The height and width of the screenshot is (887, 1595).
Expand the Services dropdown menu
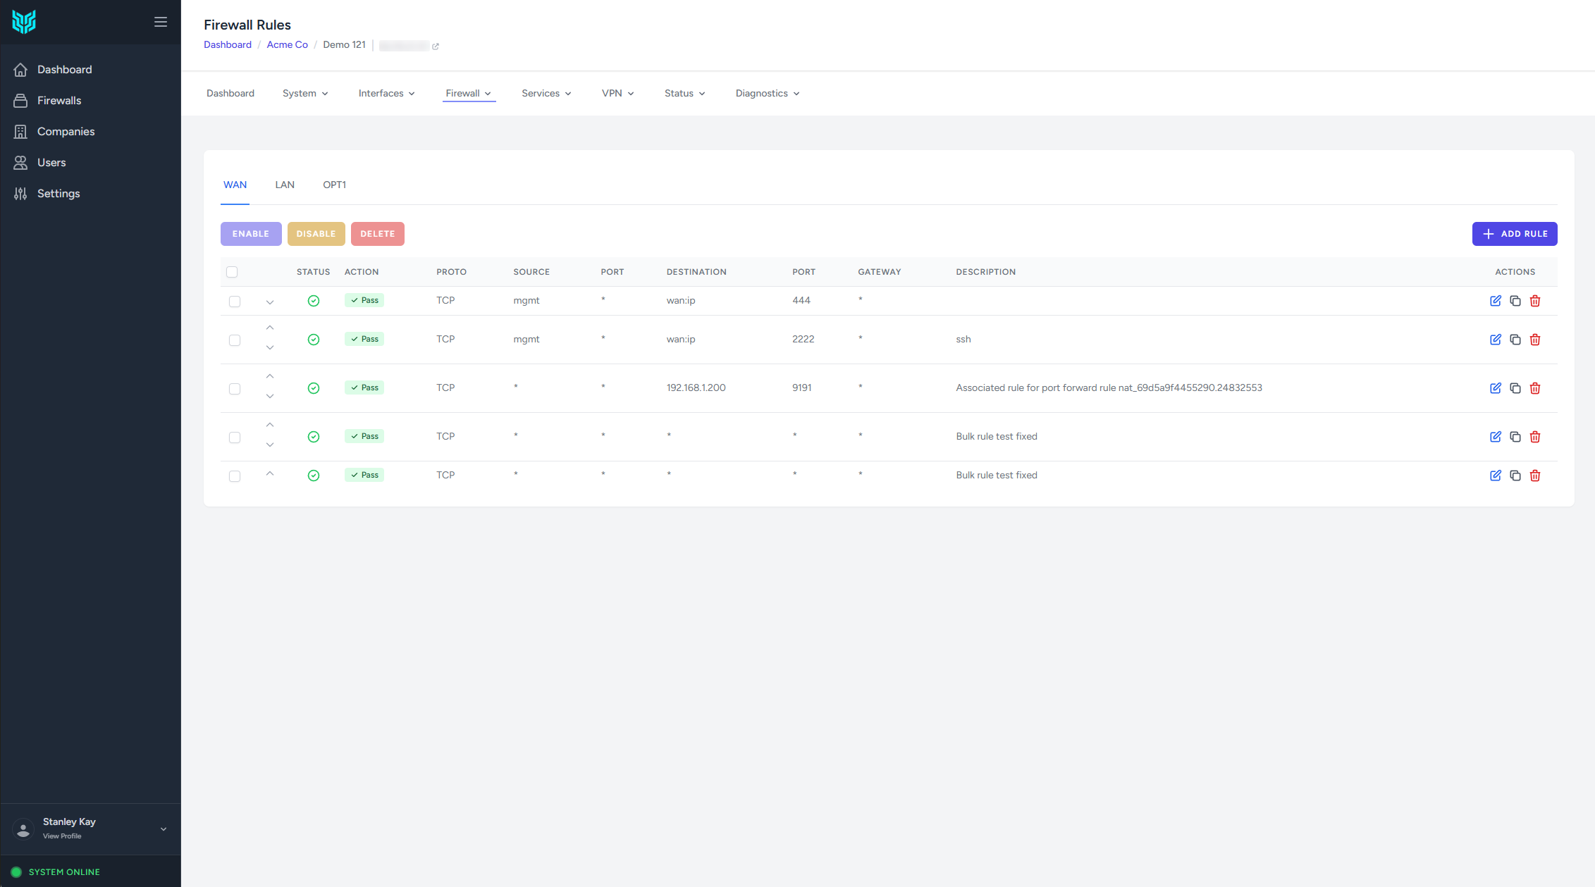[x=546, y=93]
